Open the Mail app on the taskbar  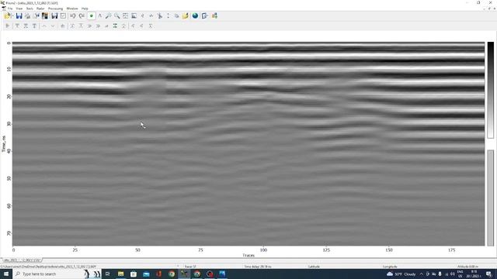click(146, 274)
